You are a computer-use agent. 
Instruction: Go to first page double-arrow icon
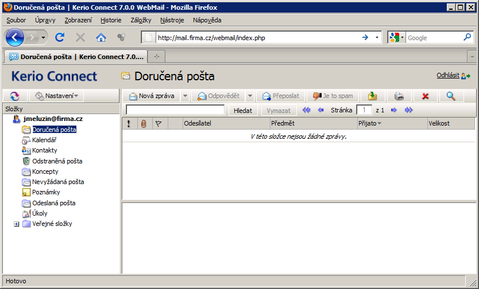(x=306, y=110)
